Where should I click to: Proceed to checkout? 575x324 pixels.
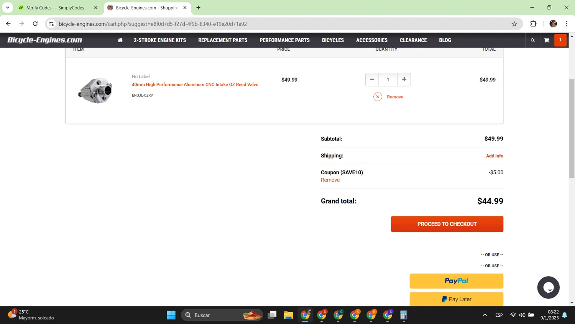(447, 224)
